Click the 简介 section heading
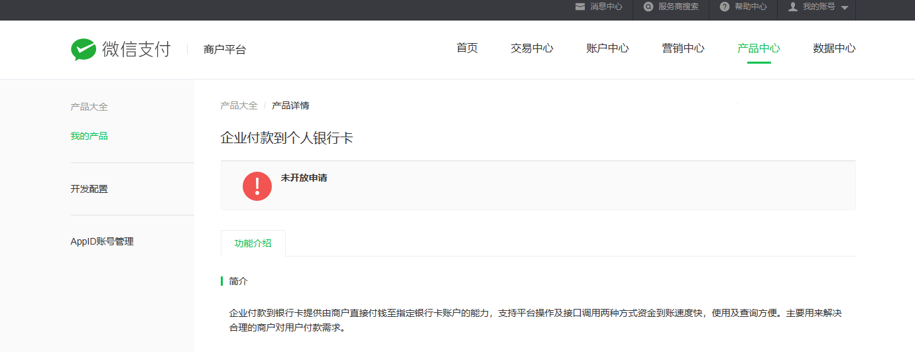Viewport: 915px width, 352px height. click(x=238, y=281)
